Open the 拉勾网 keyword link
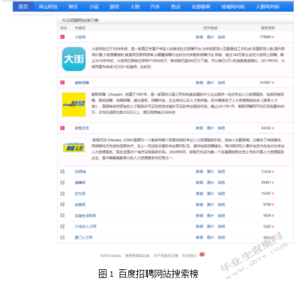 coord(80,194)
